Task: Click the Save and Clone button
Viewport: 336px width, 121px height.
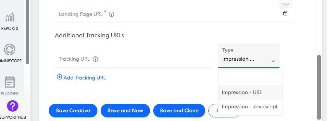Action: [x=179, y=111]
